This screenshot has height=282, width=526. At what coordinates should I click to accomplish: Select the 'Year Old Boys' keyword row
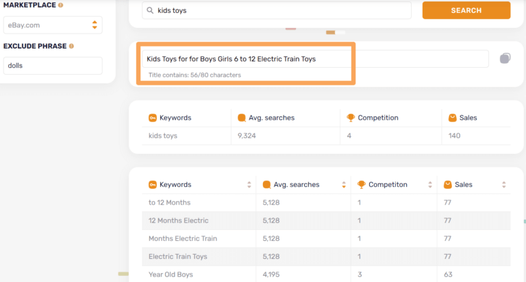tap(326, 274)
